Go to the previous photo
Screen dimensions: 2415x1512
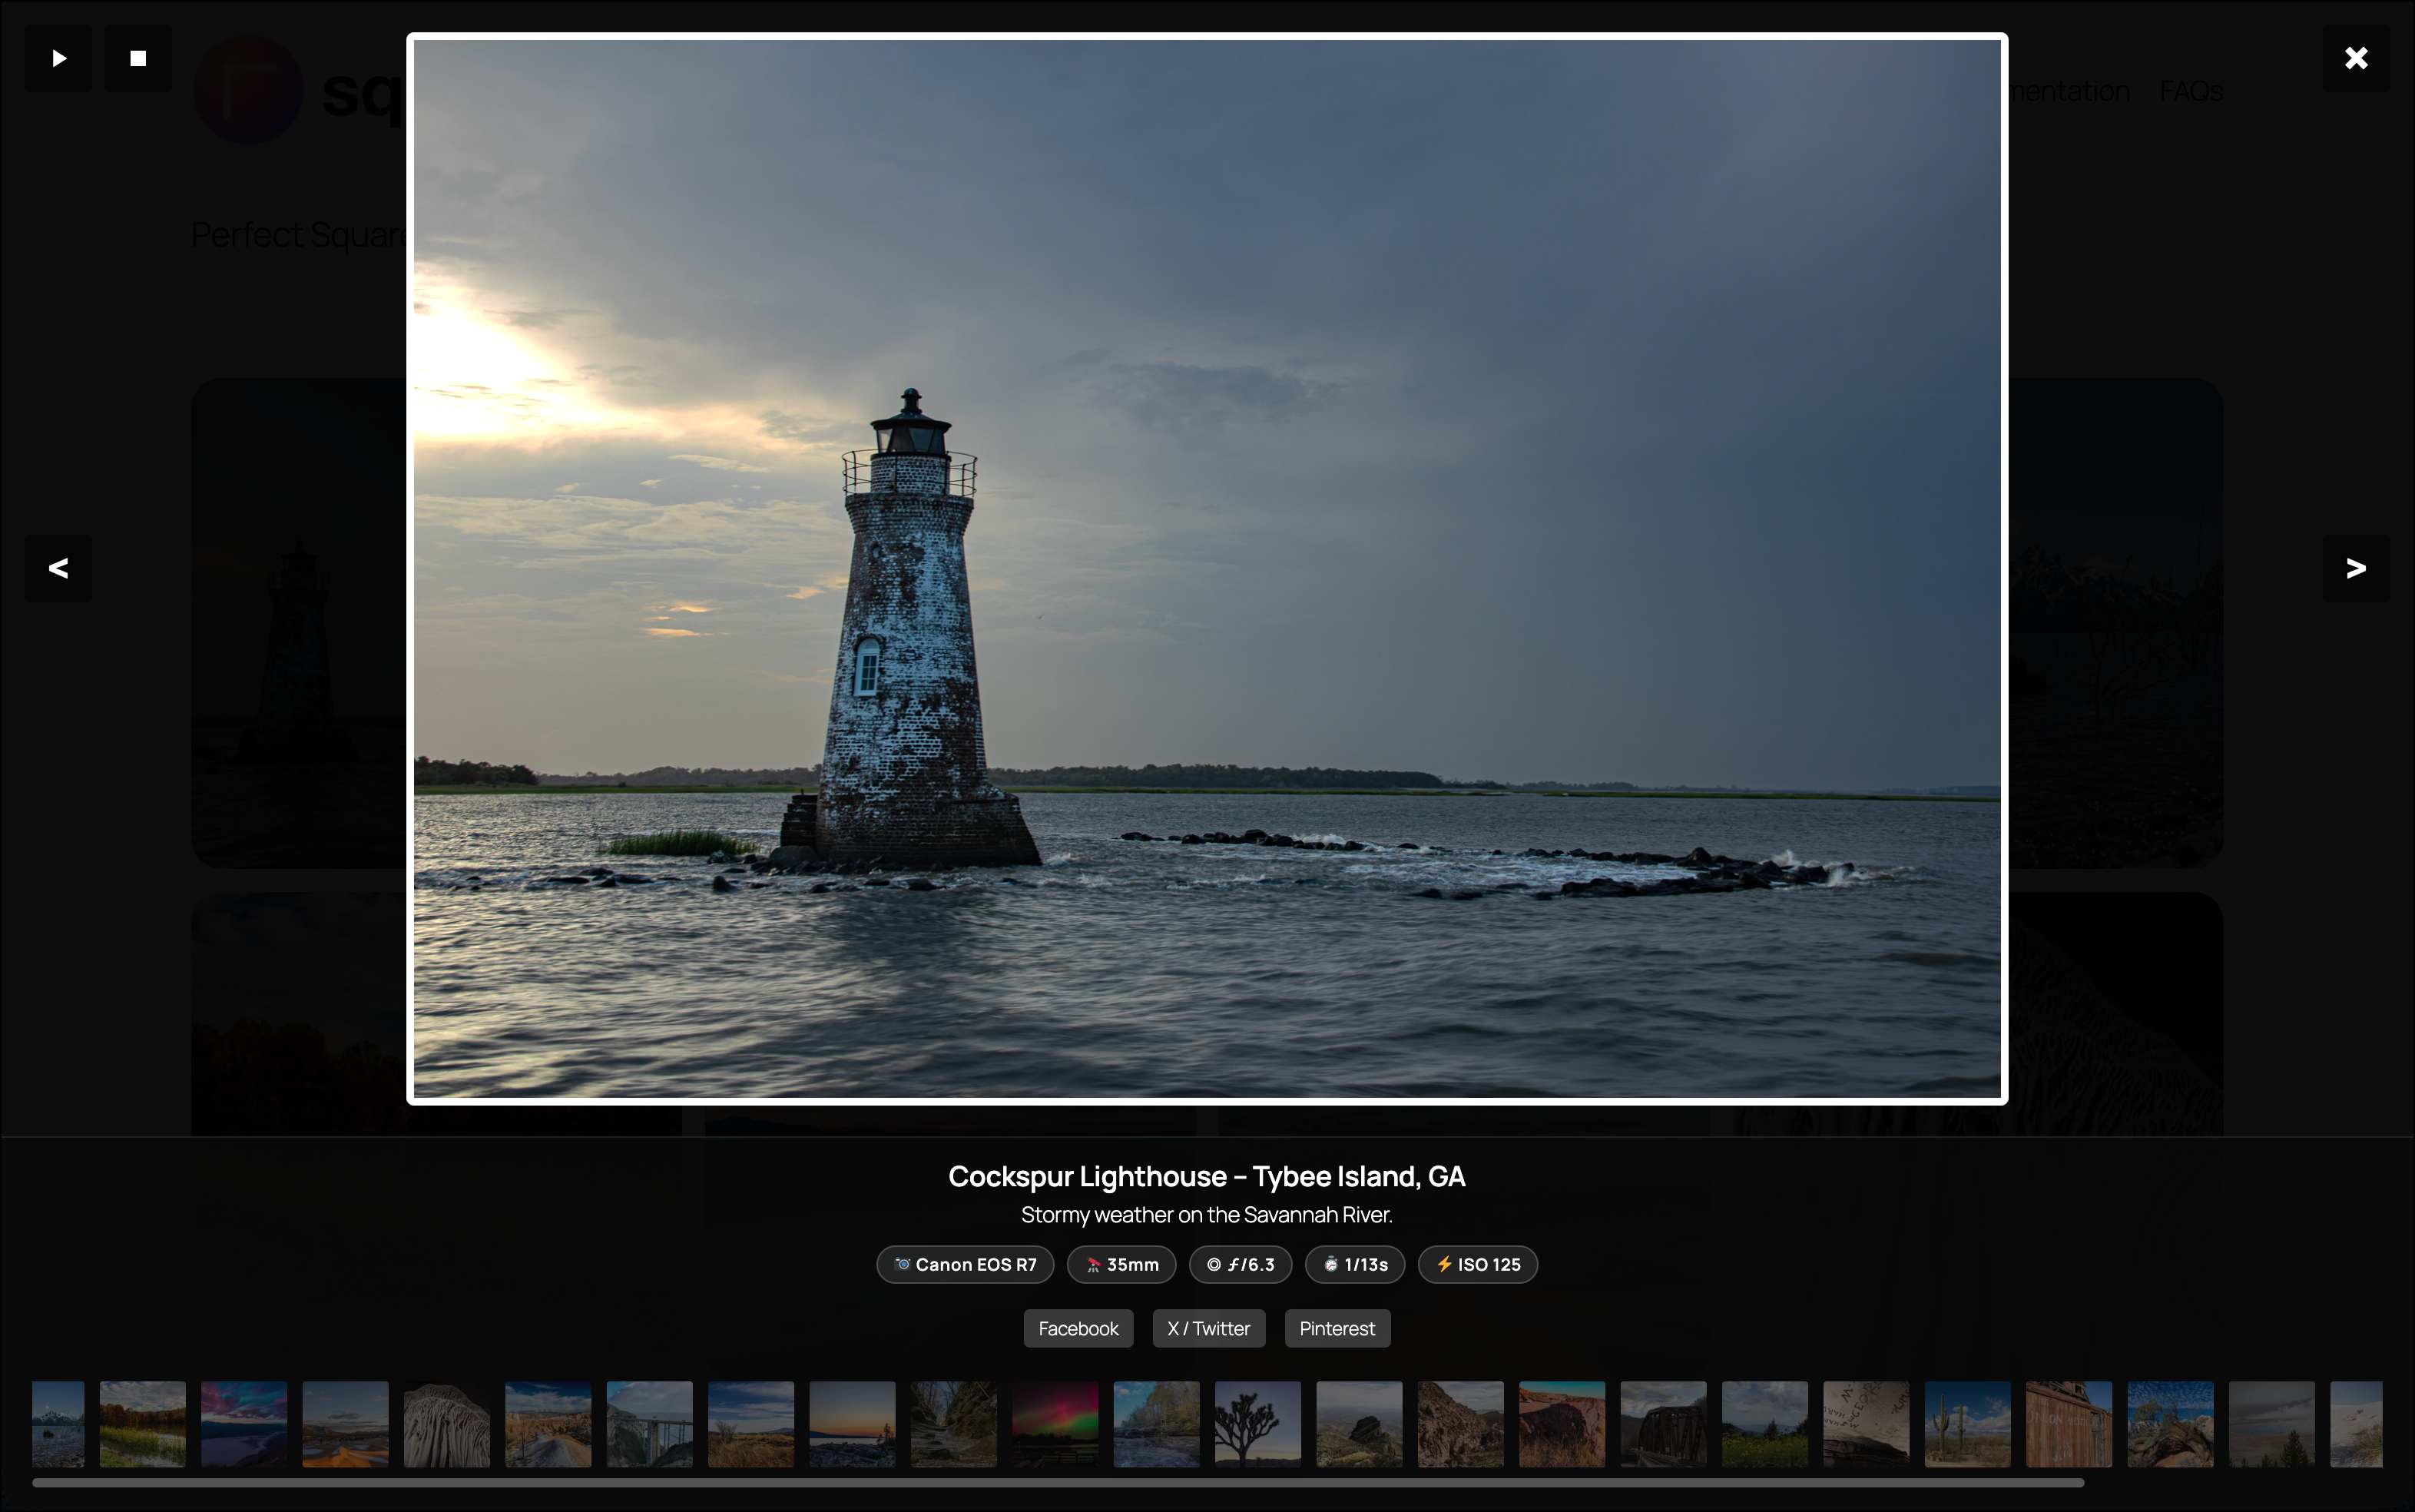tap(58, 568)
